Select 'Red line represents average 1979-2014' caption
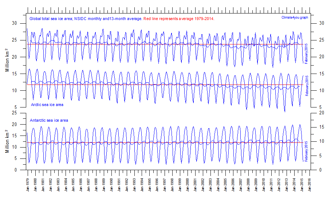This screenshot has width=331, height=200. 179,19
